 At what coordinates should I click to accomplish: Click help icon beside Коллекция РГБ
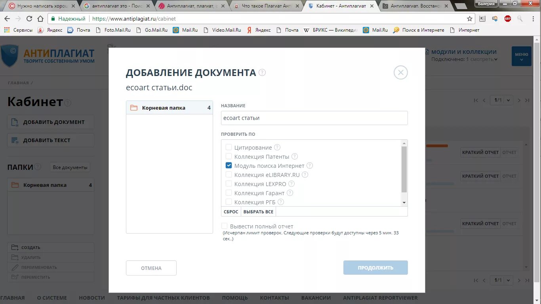[x=281, y=202]
